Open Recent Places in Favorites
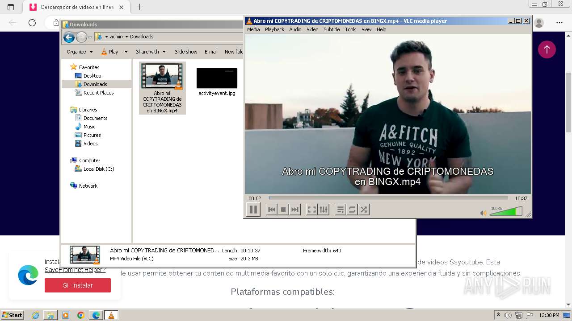This screenshot has height=321, width=572. click(98, 93)
